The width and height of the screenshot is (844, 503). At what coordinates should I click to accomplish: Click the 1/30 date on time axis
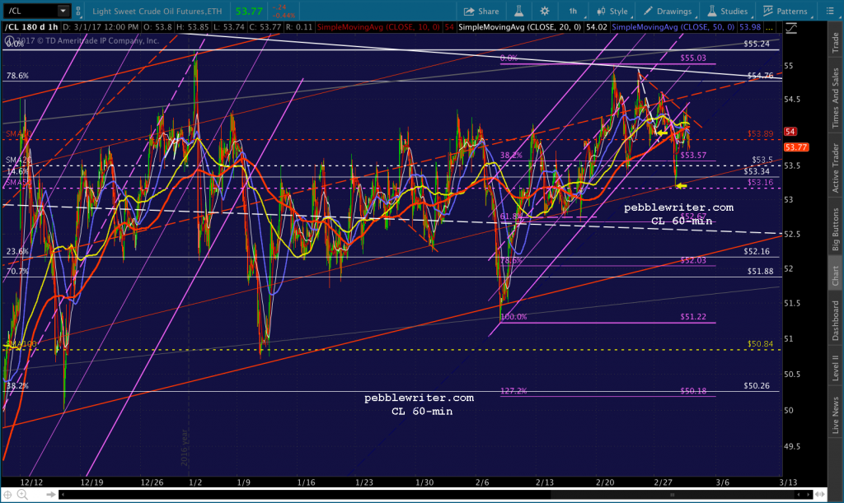(x=424, y=482)
